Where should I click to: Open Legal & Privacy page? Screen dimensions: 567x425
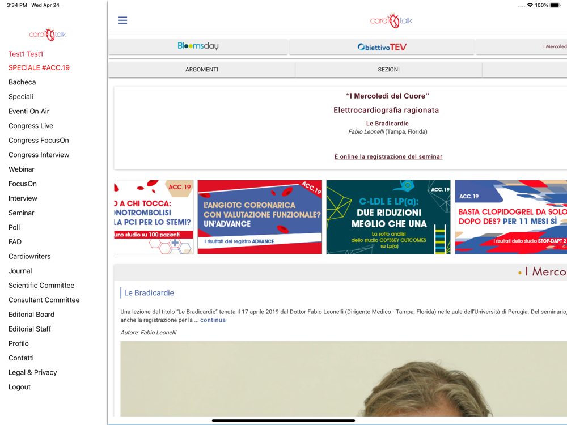[x=32, y=372]
